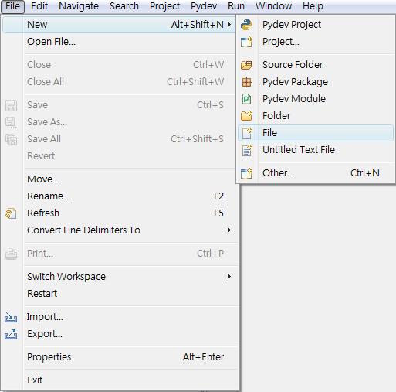Click the new Folder icon in submenu

click(x=246, y=116)
